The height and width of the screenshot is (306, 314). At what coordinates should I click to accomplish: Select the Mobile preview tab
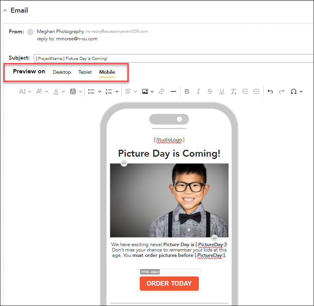(x=107, y=72)
